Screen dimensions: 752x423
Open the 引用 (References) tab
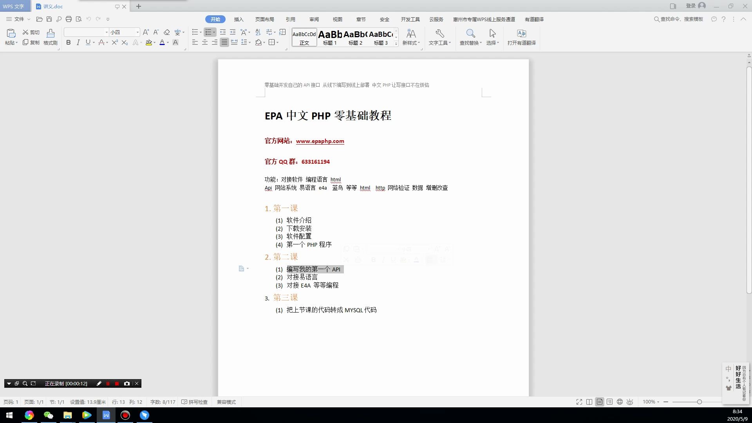291,19
